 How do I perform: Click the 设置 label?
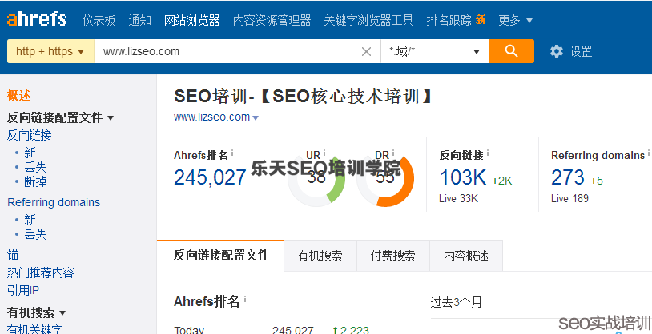coord(581,51)
